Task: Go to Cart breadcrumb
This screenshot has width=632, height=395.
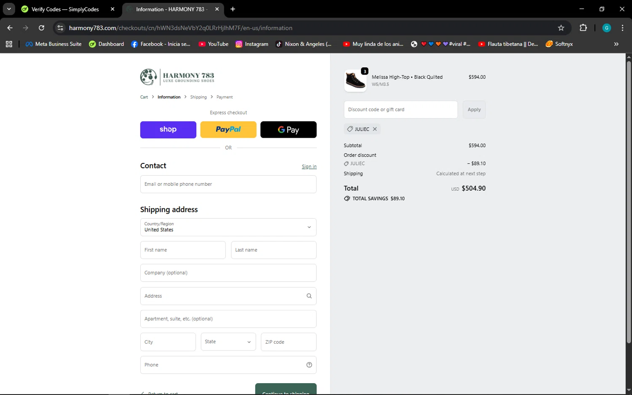Action: pos(144,97)
